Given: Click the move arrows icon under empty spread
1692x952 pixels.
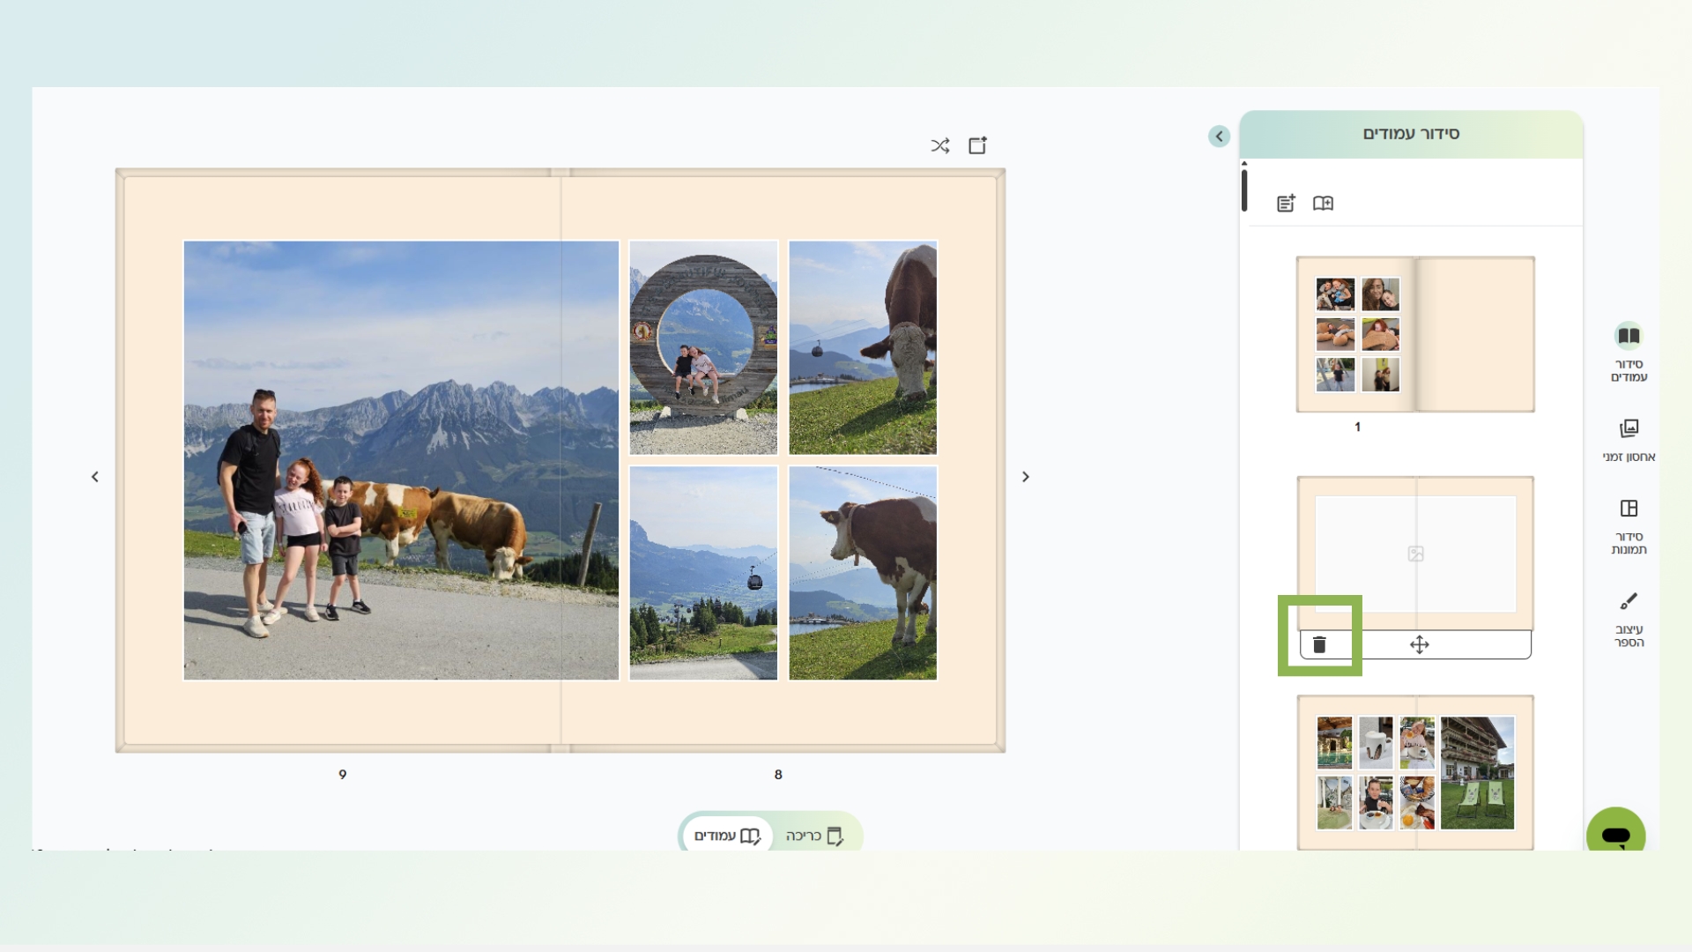Looking at the screenshot, I should 1419,644.
